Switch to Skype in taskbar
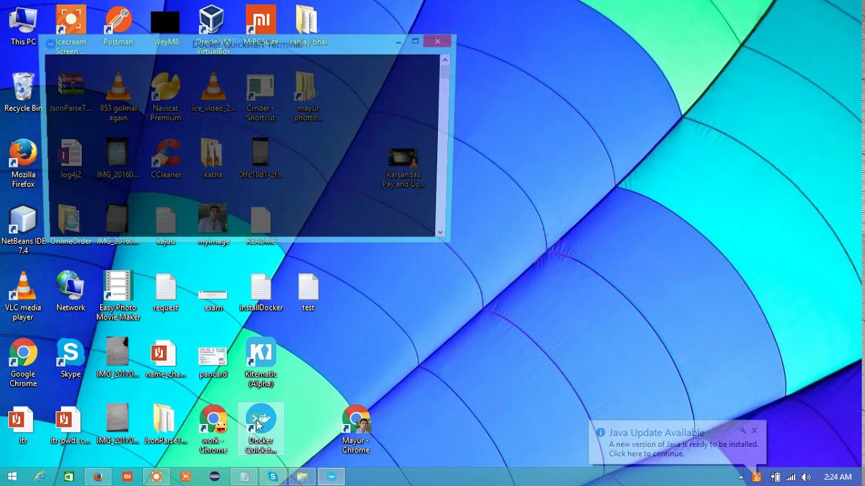The image size is (865, 486). (x=273, y=477)
